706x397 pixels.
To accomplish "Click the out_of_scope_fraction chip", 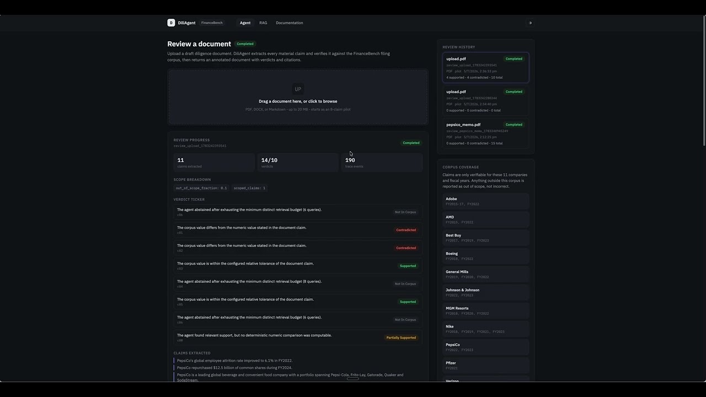I will coord(201,188).
